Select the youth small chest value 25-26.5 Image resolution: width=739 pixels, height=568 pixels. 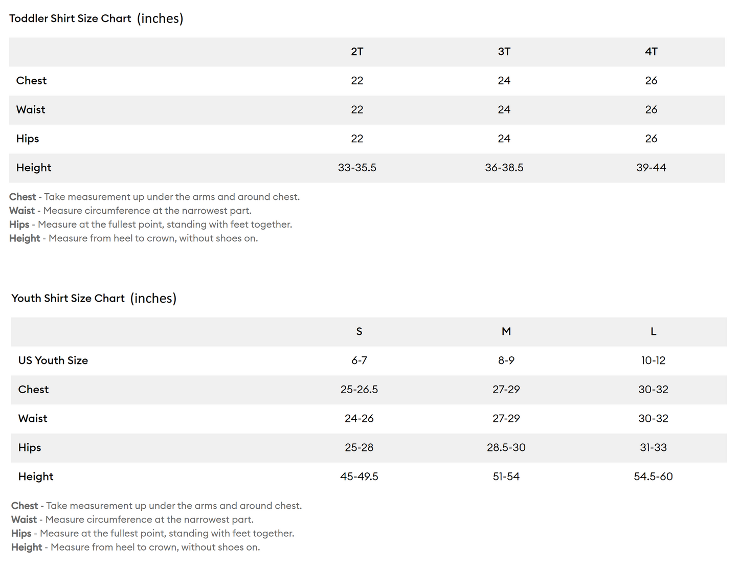pos(359,390)
